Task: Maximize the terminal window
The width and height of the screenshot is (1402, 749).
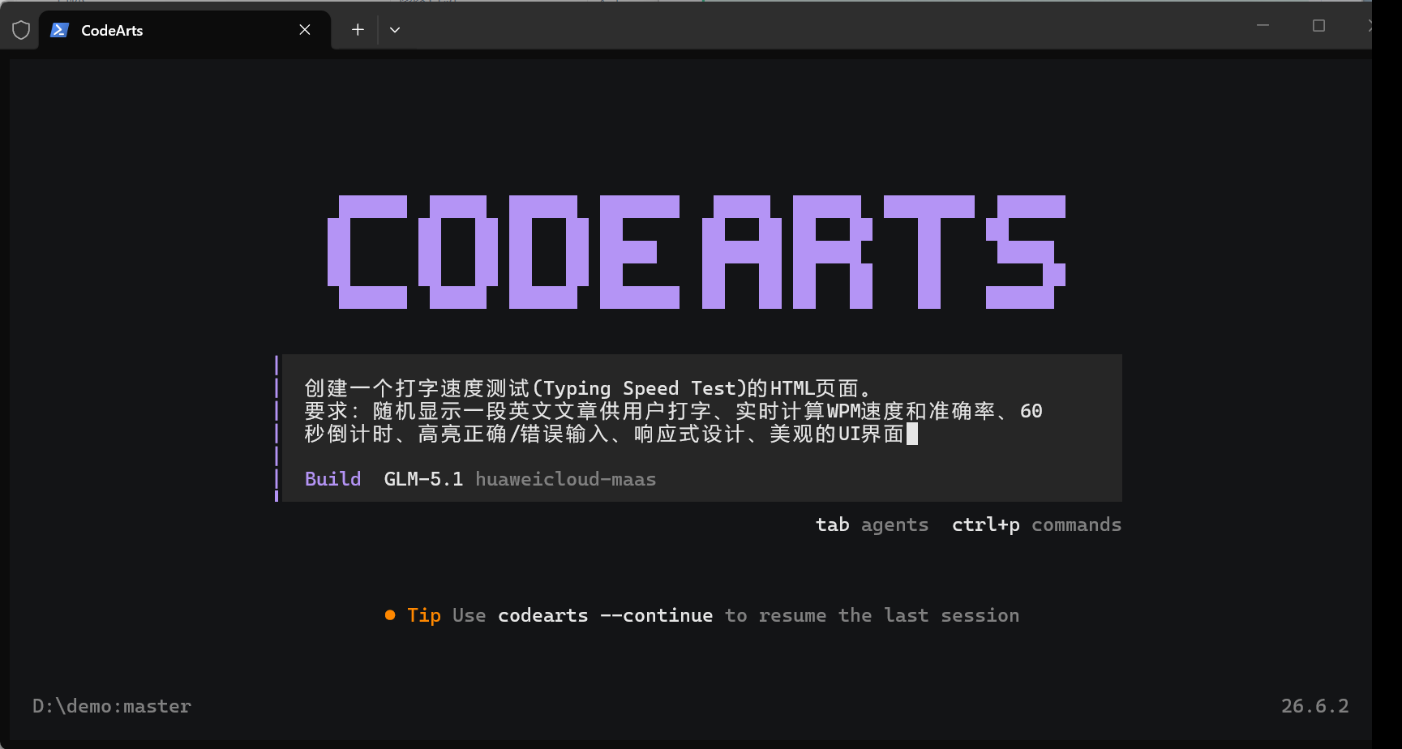Action: (x=1318, y=26)
